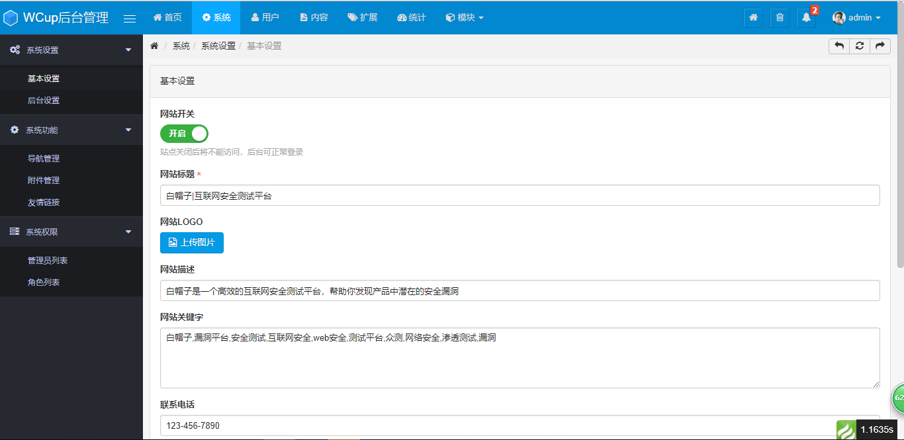Image resolution: width=904 pixels, height=440 pixels.
Task: Click the back arrow toolbar button
Action: (x=839, y=46)
